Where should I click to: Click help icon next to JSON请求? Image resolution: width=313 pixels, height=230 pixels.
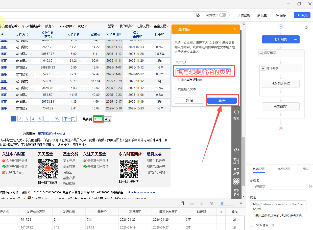tap(272, 225)
